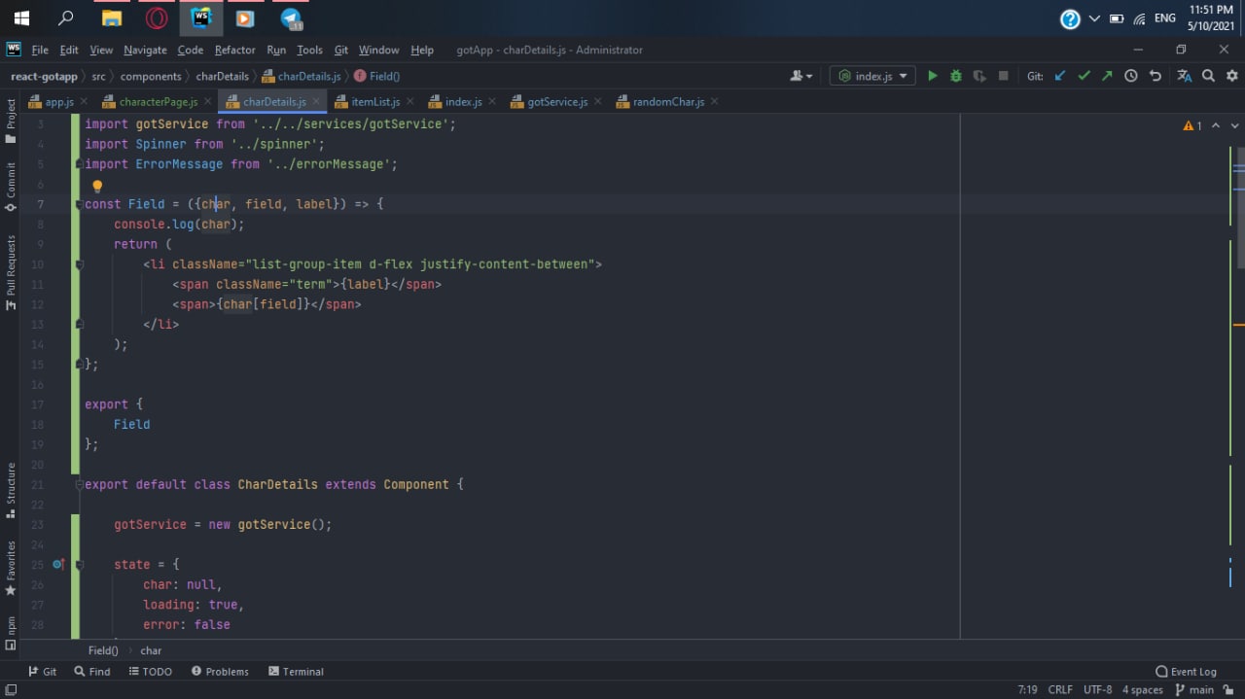Rollback changes with the undo arrow icon
1245x699 pixels.
pyautogui.click(x=1155, y=76)
